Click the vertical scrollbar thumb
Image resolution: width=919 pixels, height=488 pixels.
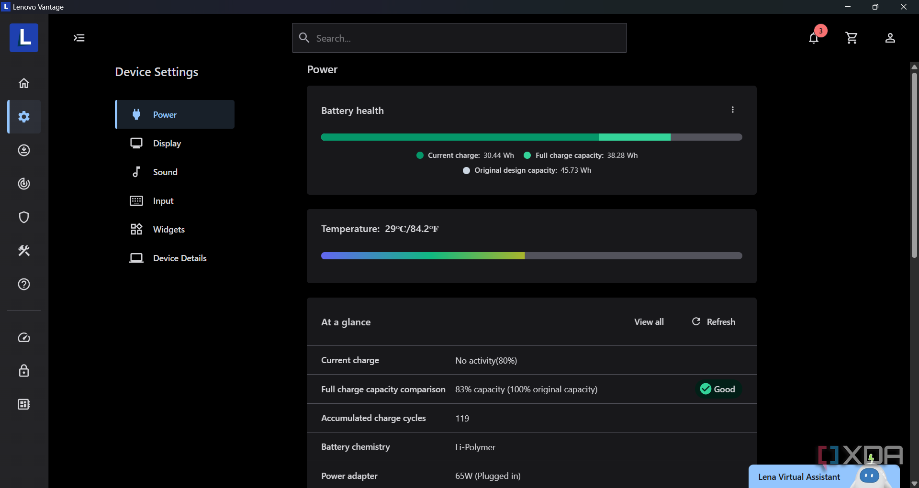coord(914,165)
